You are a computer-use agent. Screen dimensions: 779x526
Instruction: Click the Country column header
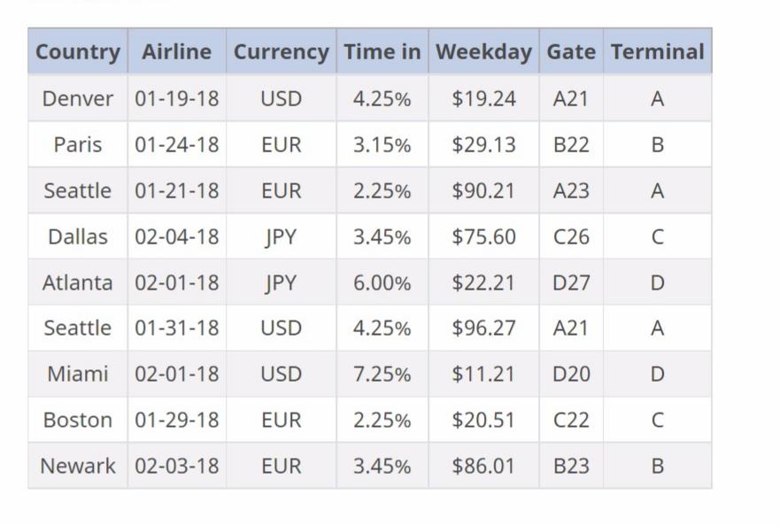(x=78, y=52)
